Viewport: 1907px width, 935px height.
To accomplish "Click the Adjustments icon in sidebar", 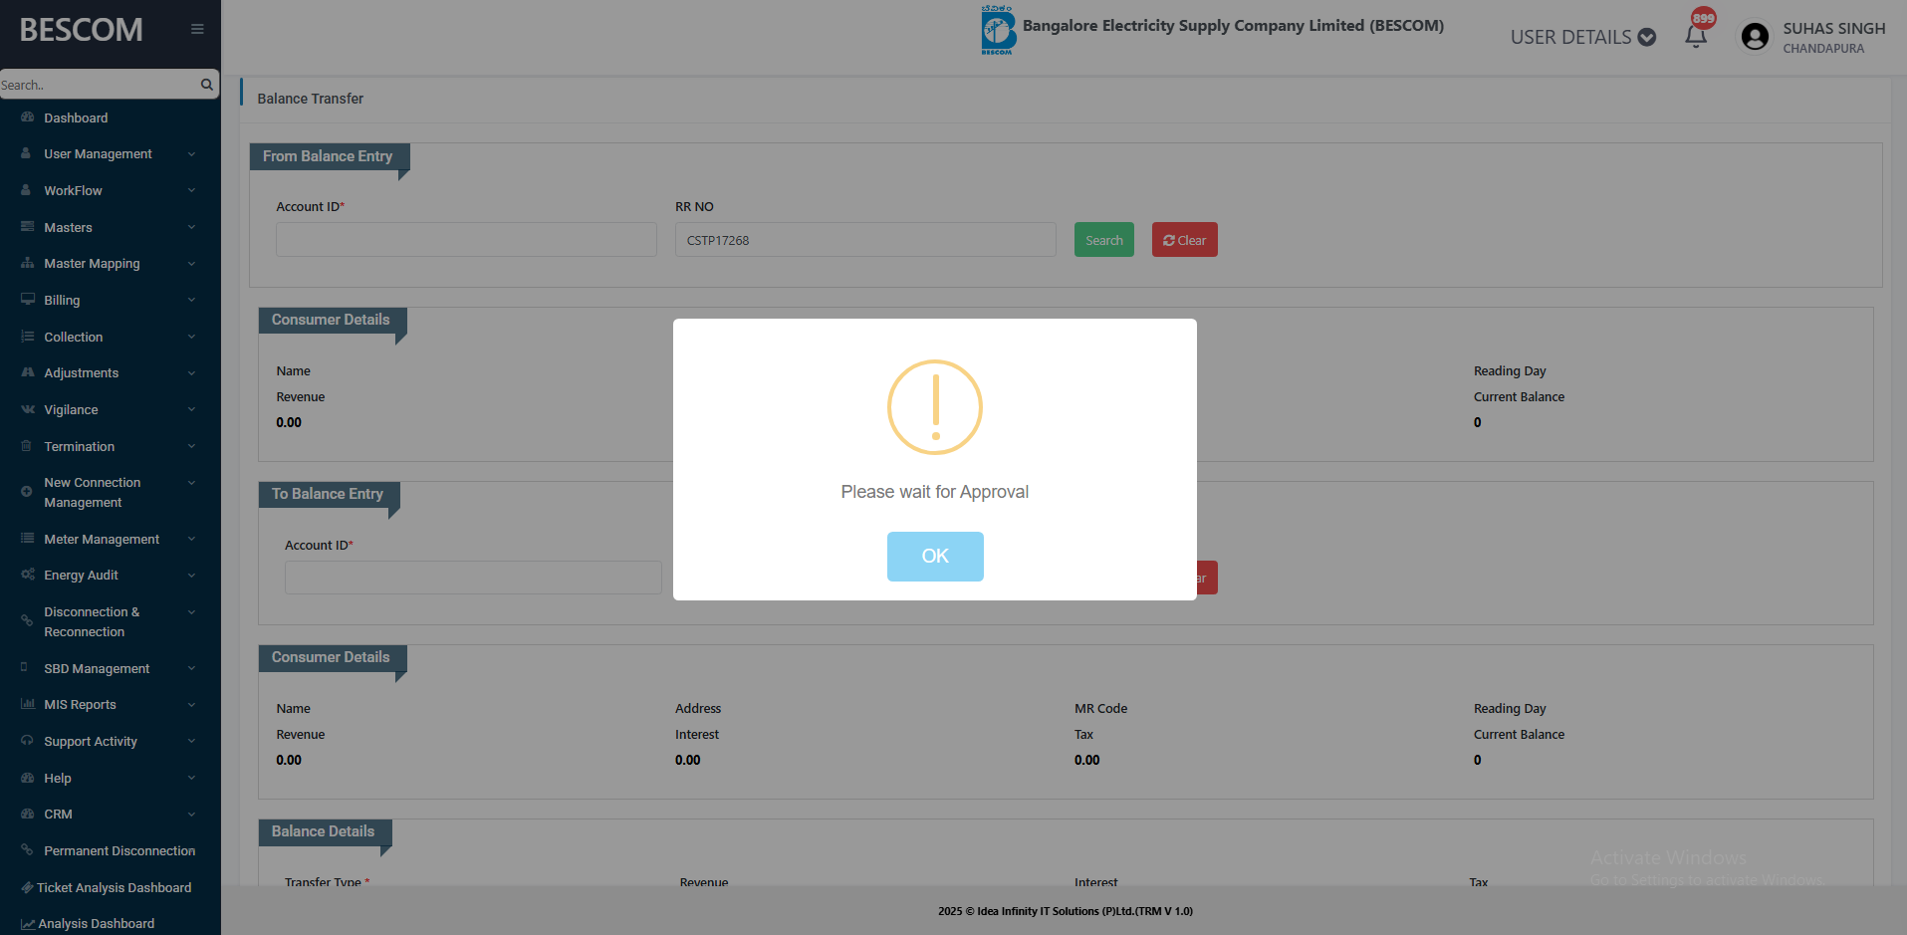I will click(27, 373).
